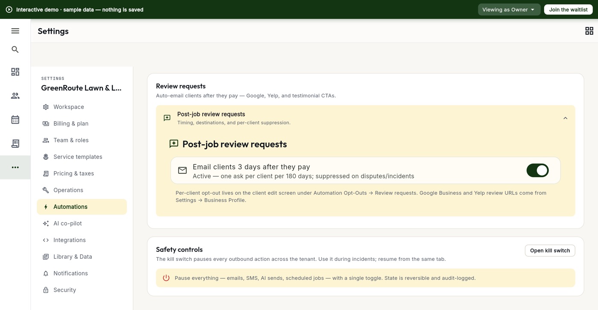Image resolution: width=598 pixels, height=310 pixels.
Task: Click Join the waitlist button
Action: [x=568, y=9]
